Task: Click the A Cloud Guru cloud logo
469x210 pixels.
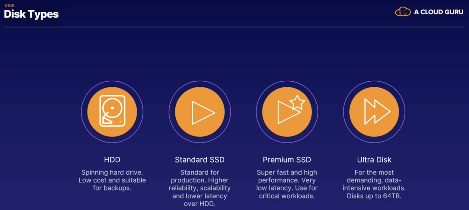Action: pos(403,12)
